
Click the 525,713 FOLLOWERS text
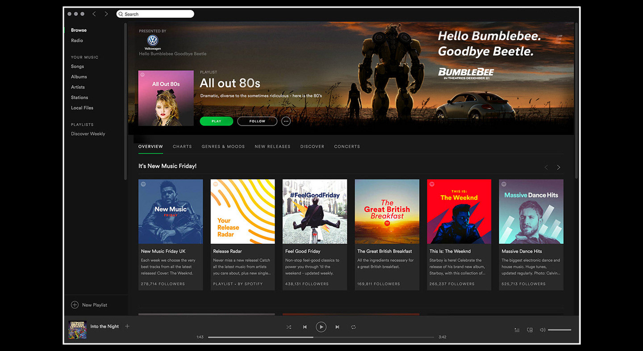tap(523, 284)
